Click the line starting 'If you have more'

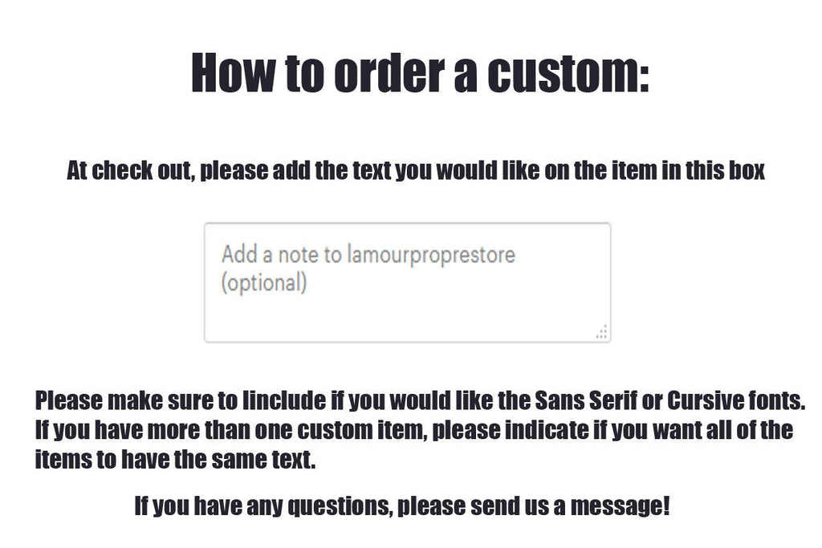(414, 430)
